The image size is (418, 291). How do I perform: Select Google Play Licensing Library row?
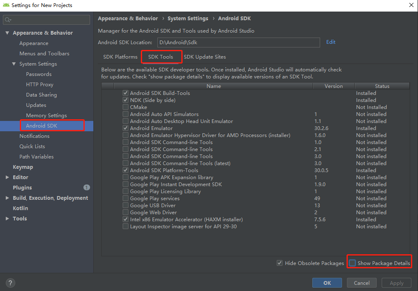[255, 192]
